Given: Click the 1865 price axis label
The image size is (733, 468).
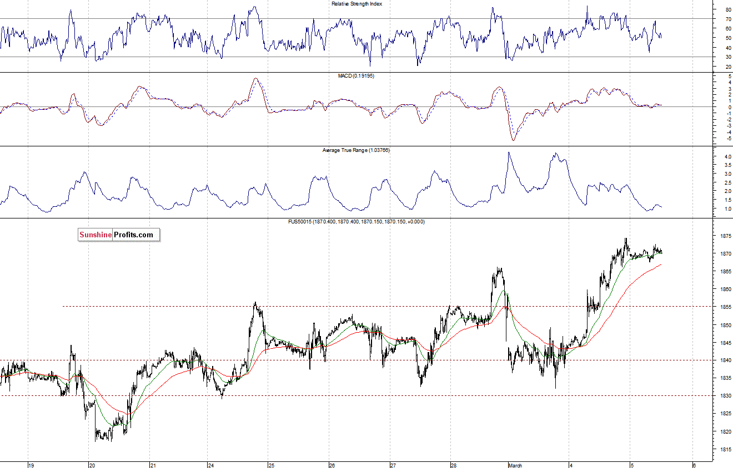Looking at the screenshot, I should tap(726, 272).
